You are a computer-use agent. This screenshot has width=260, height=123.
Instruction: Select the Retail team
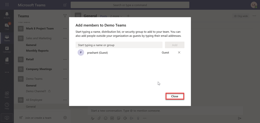click(30, 59)
